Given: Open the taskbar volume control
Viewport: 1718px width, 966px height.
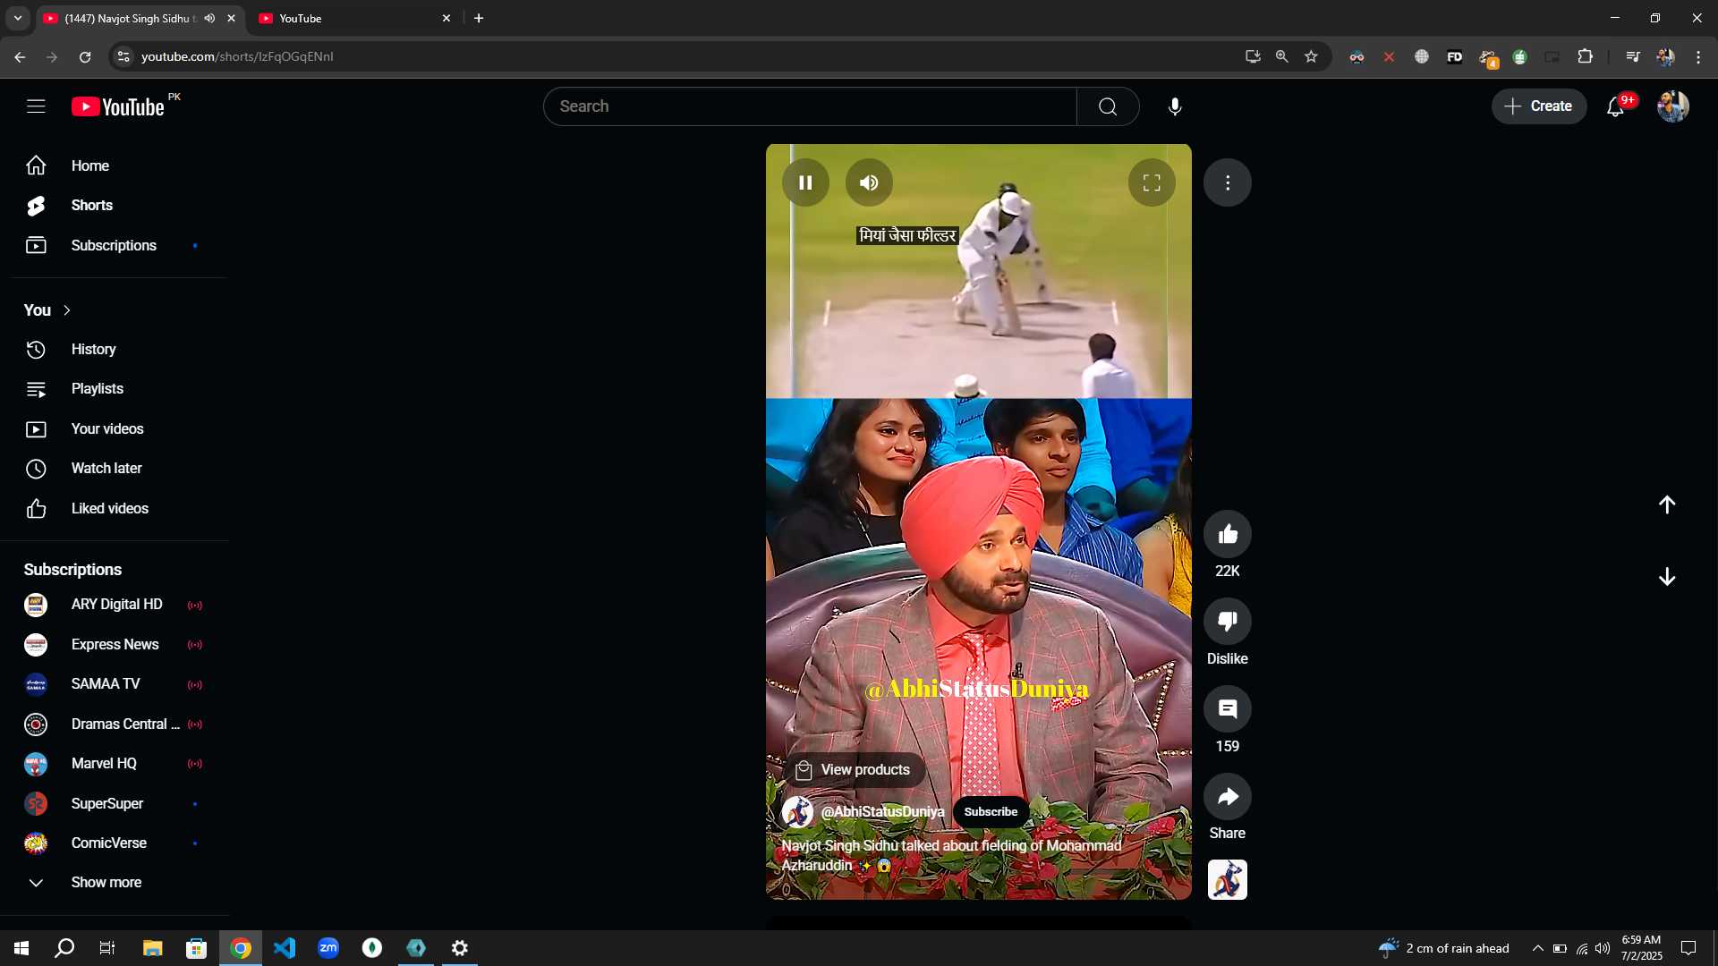Looking at the screenshot, I should tap(1603, 948).
